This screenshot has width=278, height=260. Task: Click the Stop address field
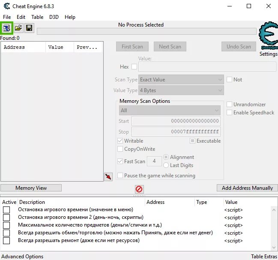tap(176, 131)
